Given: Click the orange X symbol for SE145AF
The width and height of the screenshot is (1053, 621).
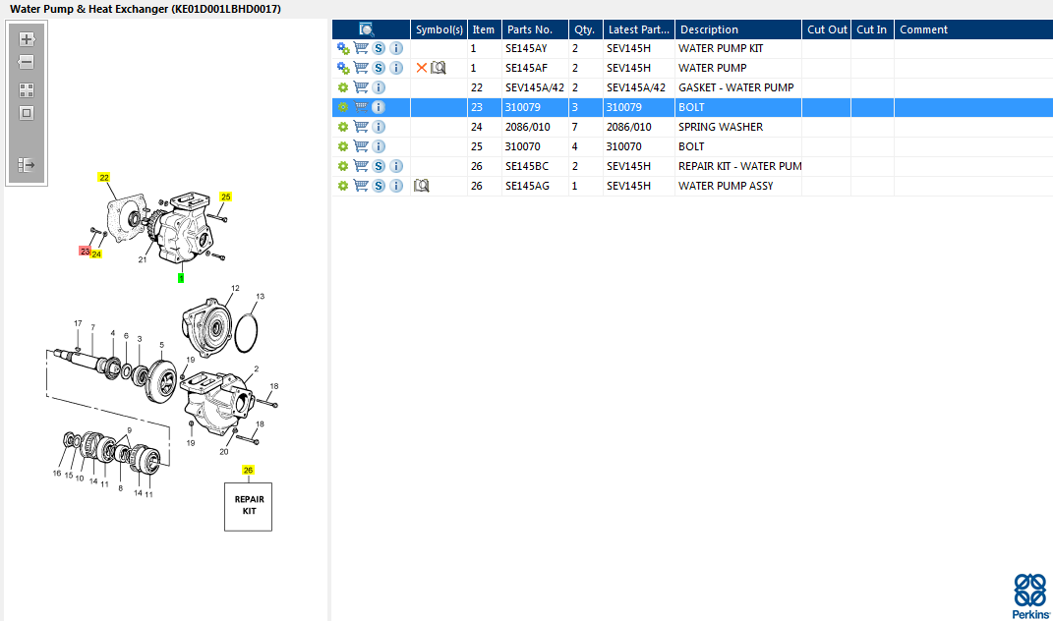Looking at the screenshot, I should 421,68.
